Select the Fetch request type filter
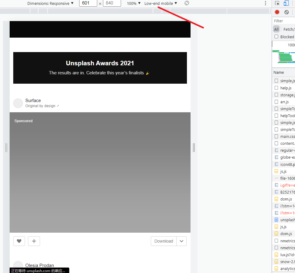Viewport: 295px width, 273px height. [289, 29]
